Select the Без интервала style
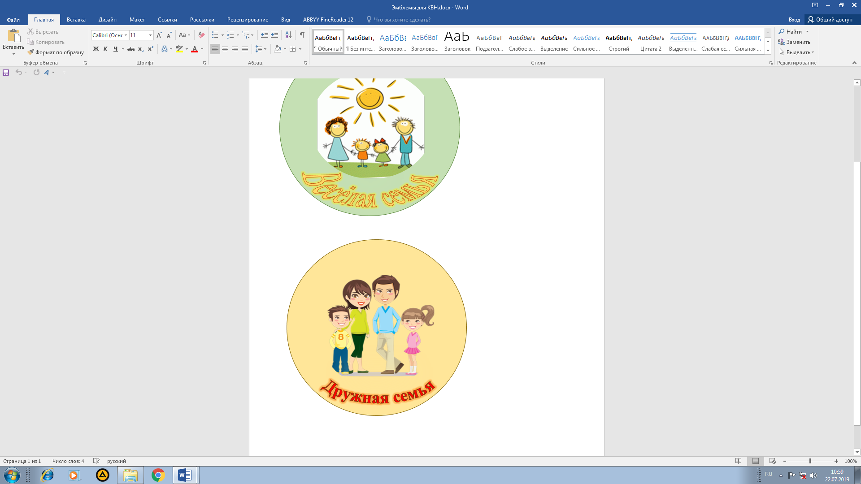Viewport: 861px width, 484px height. click(361, 42)
